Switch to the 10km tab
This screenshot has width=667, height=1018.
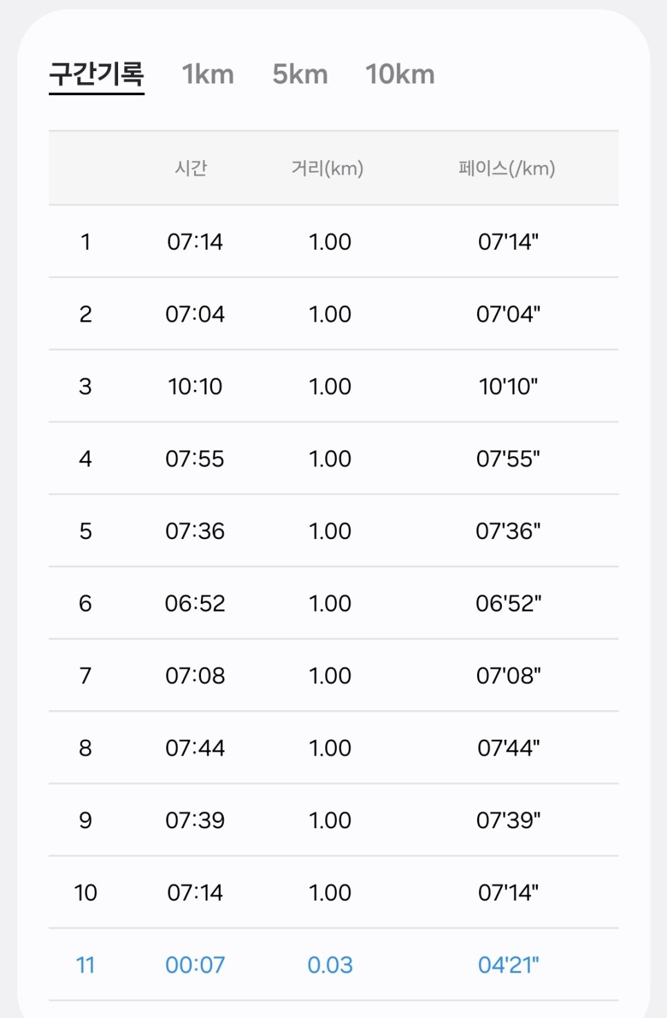tap(400, 75)
